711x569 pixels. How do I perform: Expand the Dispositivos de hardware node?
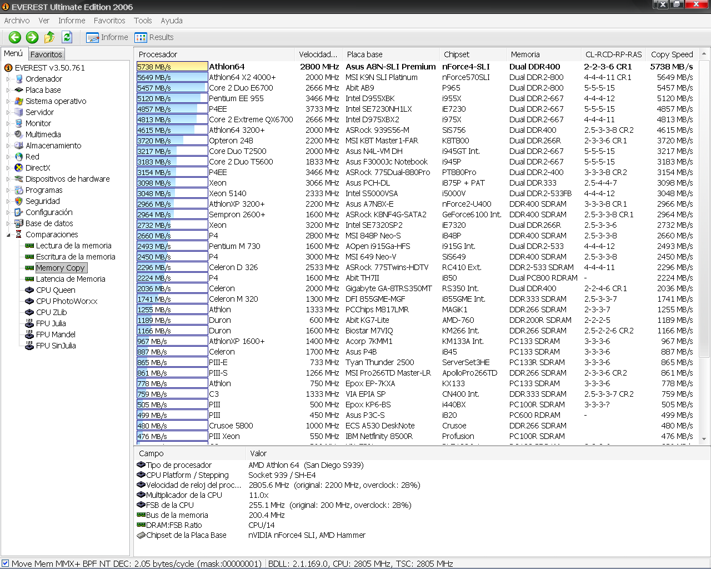8,179
